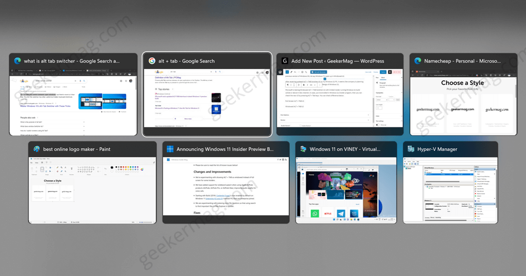The image size is (526, 276).
Task: Open the Windows 11 on VINEY preview
Action: tap(346, 190)
